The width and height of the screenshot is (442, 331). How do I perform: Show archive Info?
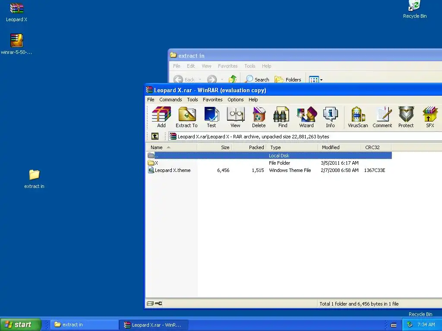[x=330, y=117]
